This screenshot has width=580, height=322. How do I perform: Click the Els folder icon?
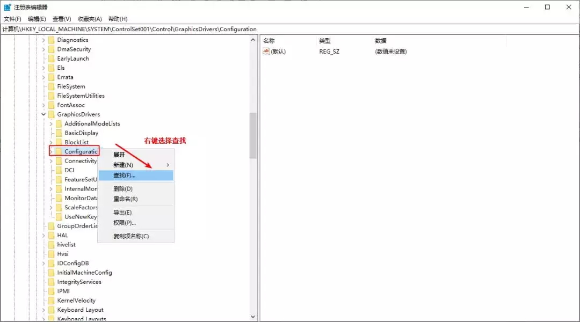point(52,68)
